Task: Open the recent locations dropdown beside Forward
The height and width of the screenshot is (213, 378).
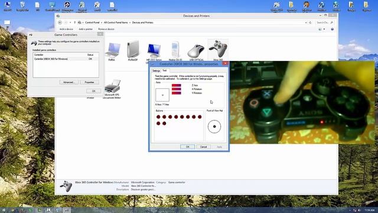Action: [70, 22]
